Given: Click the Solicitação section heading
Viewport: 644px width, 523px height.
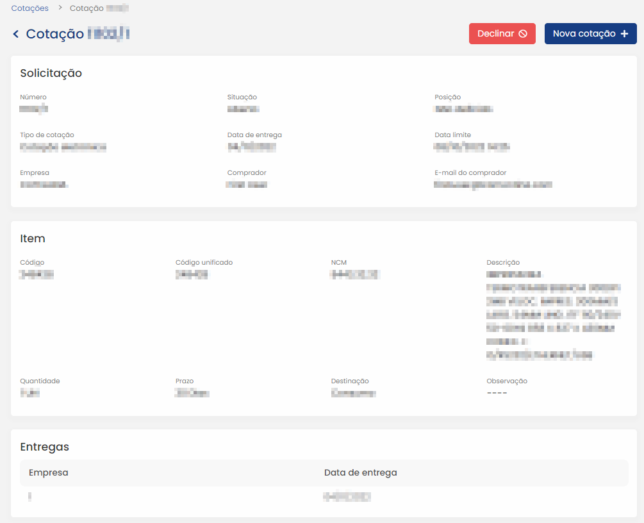Looking at the screenshot, I should coord(51,73).
